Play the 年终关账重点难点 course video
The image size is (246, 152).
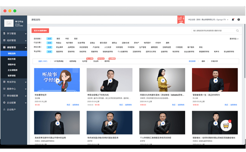point(110,123)
